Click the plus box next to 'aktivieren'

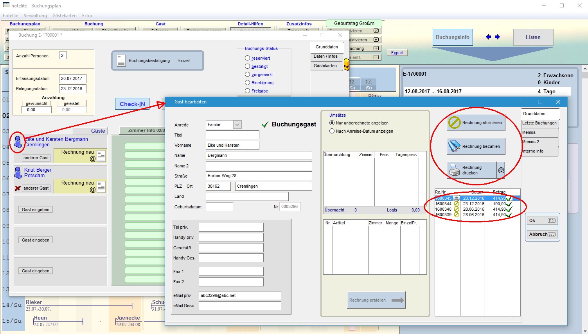click(376, 40)
